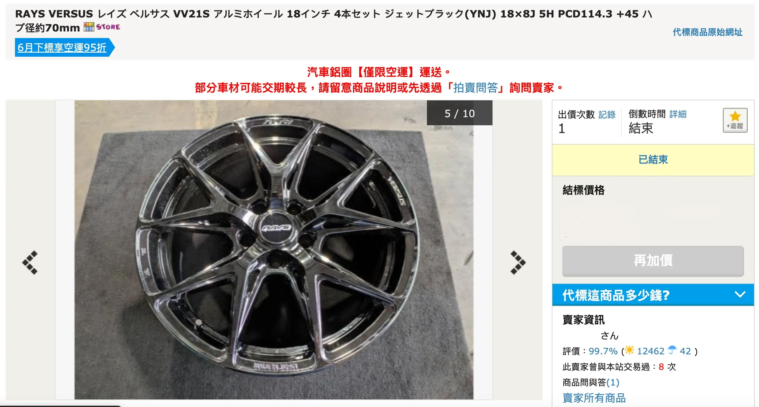
Task: Click the sun good-rating icon
Action: pos(629,350)
